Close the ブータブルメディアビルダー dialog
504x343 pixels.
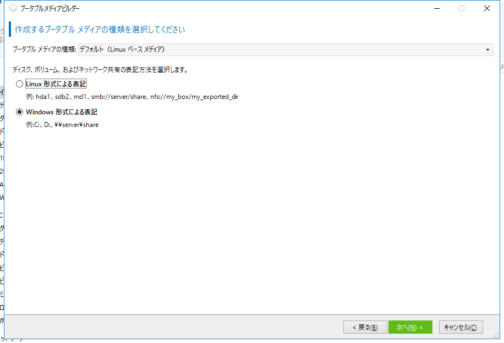click(x=487, y=8)
